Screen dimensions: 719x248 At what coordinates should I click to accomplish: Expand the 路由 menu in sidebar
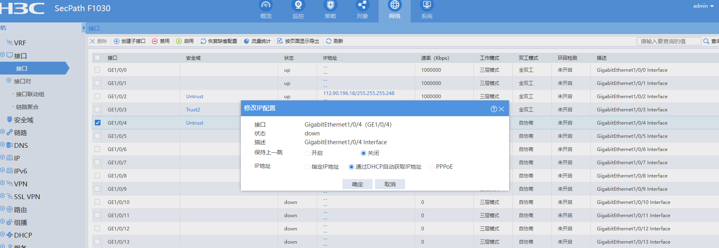click(x=20, y=210)
